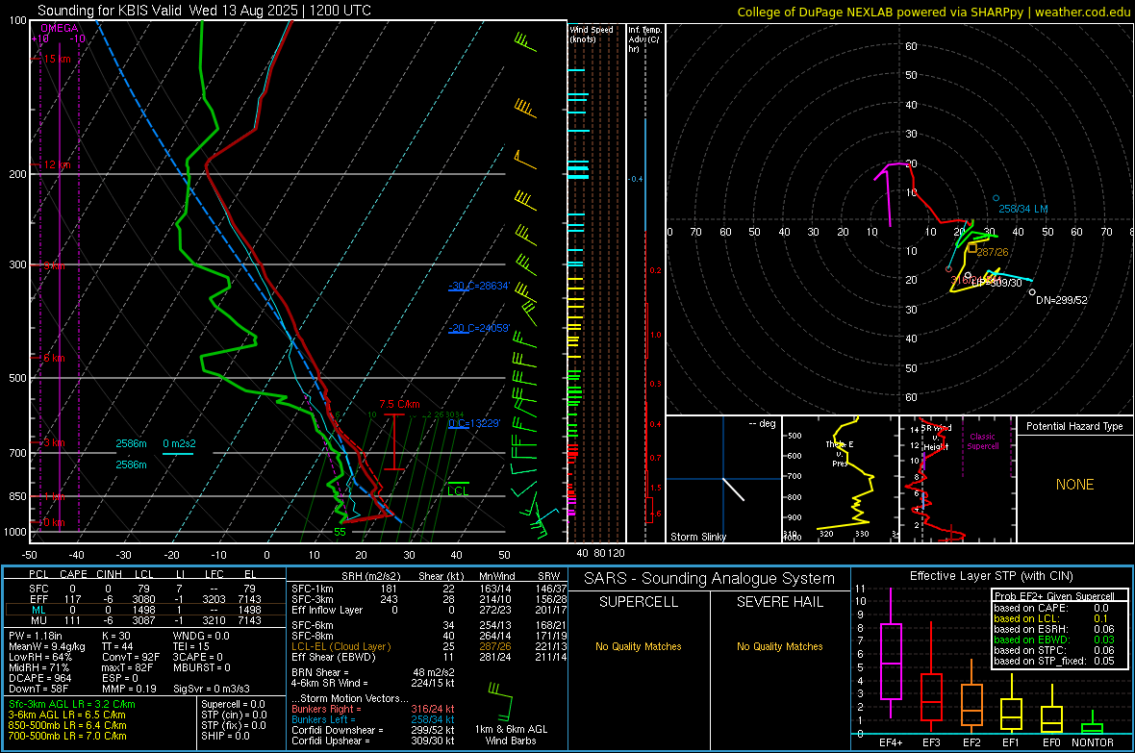Click the 'PW = 1.18in' value
The width and height of the screenshot is (1135, 753).
(37, 636)
